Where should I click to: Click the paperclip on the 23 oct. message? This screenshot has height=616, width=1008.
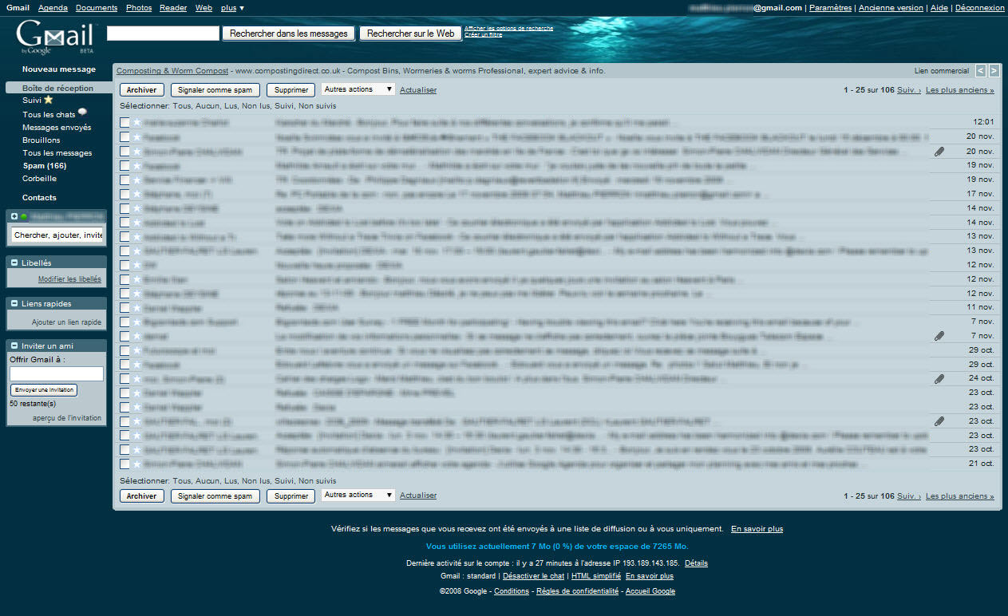pos(939,421)
